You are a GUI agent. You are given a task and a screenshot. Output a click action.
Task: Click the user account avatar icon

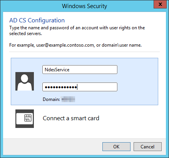click(25, 81)
